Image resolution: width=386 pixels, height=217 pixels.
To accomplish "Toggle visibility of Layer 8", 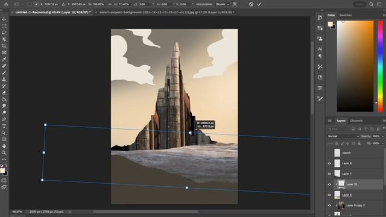I will tap(329, 163).
